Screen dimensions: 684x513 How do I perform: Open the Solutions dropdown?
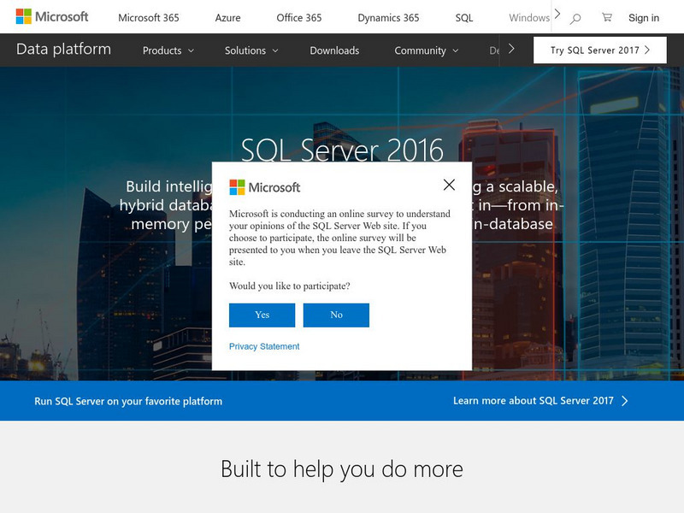[x=251, y=50]
